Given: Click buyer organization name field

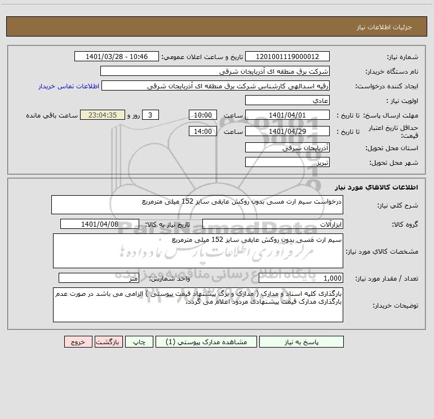Looking at the screenshot, I should coord(215,71).
